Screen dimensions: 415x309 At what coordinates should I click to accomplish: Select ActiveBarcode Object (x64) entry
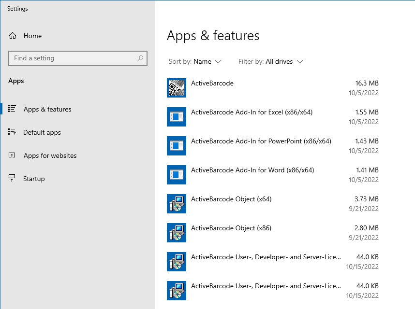tap(273, 204)
